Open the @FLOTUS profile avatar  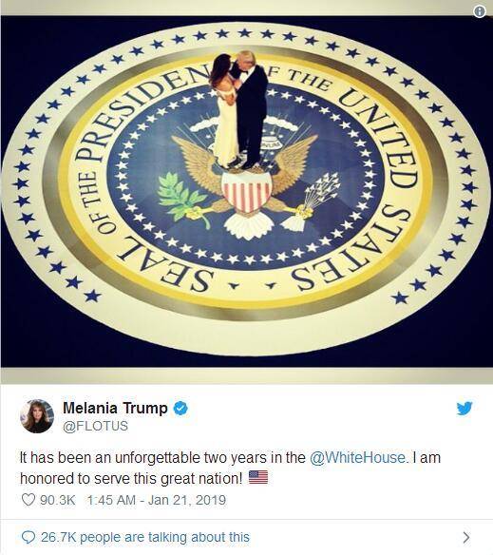coord(37,416)
